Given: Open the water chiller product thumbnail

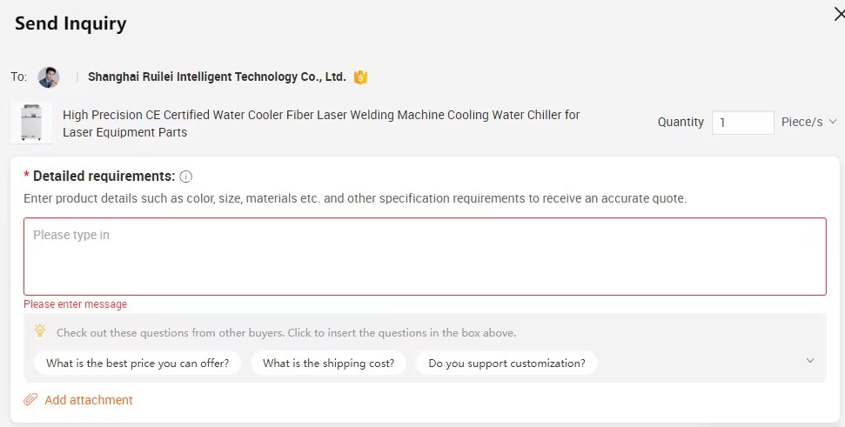Looking at the screenshot, I should coord(31,123).
